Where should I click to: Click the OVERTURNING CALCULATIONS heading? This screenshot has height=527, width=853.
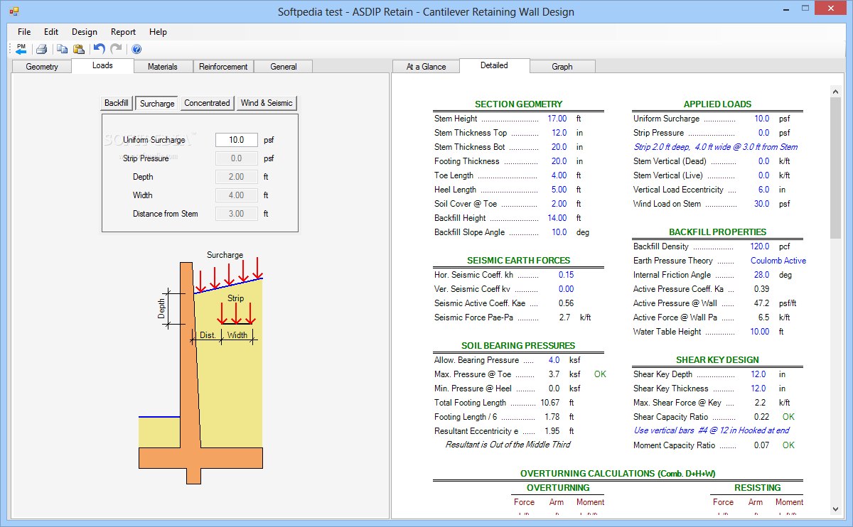[618, 474]
